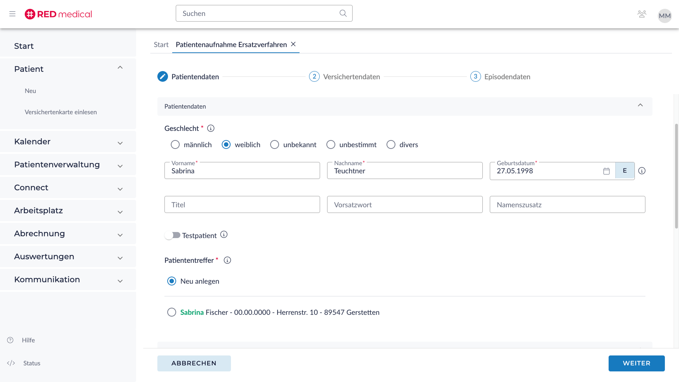Image resolution: width=679 pixels, height=382 pixels.
Task: Click the Titel input field
Action: [x=242, y=204]
